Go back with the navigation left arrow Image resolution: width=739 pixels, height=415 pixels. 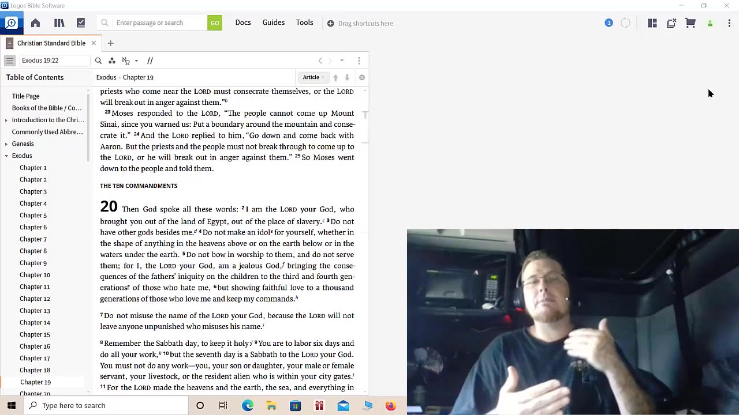pos(320,61)
